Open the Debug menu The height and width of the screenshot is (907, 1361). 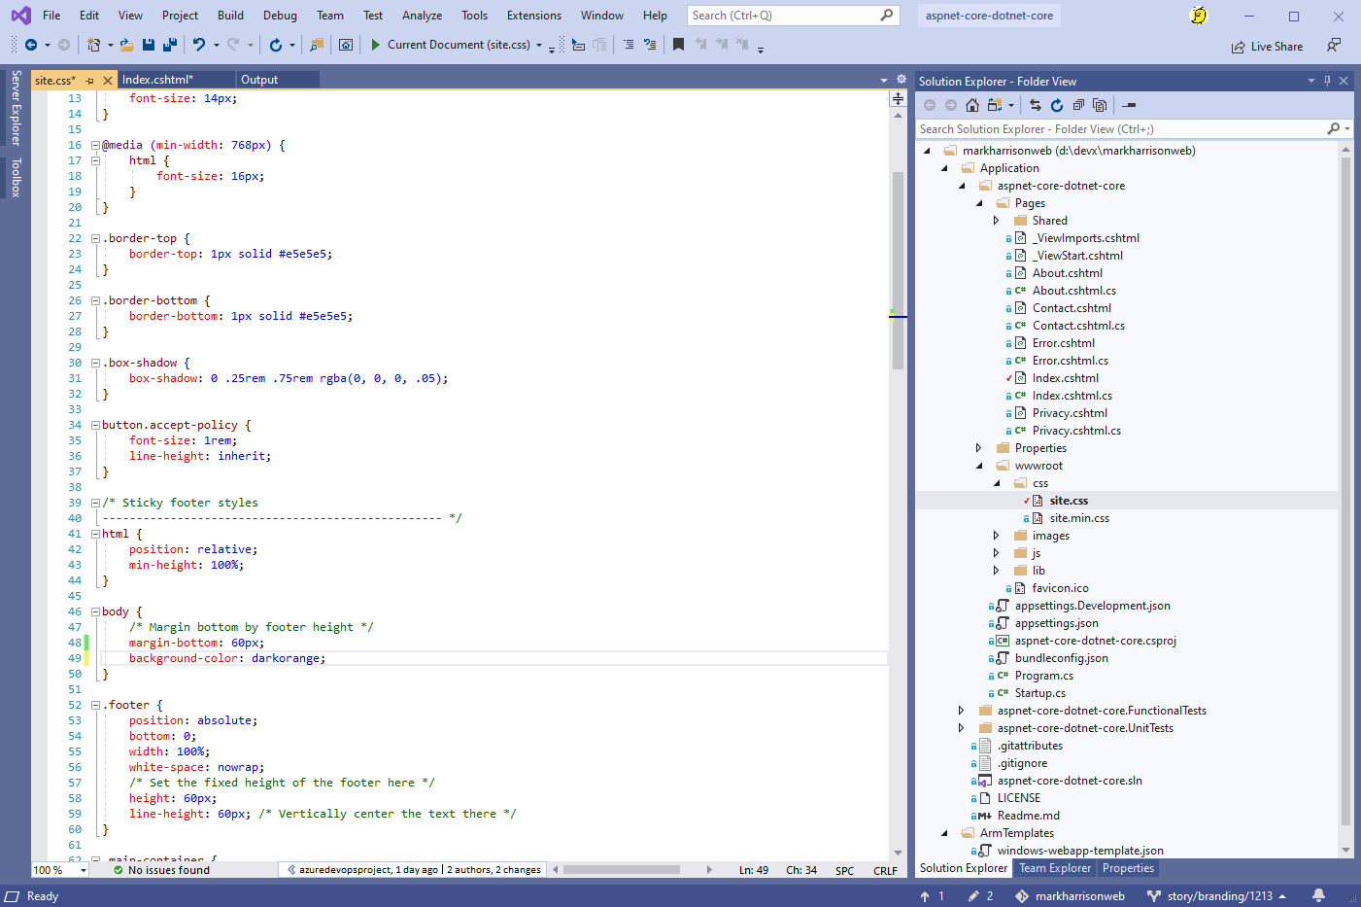pyautogui.click(x=280, y=16)
